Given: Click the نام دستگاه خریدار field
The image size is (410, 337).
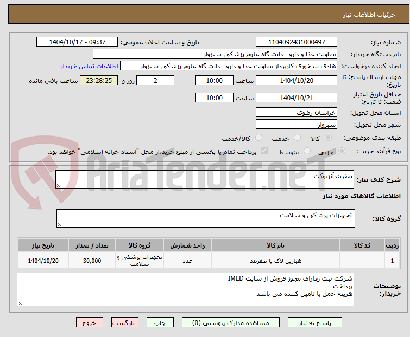Looking at the screenshot, I should [x=215, y=54].
